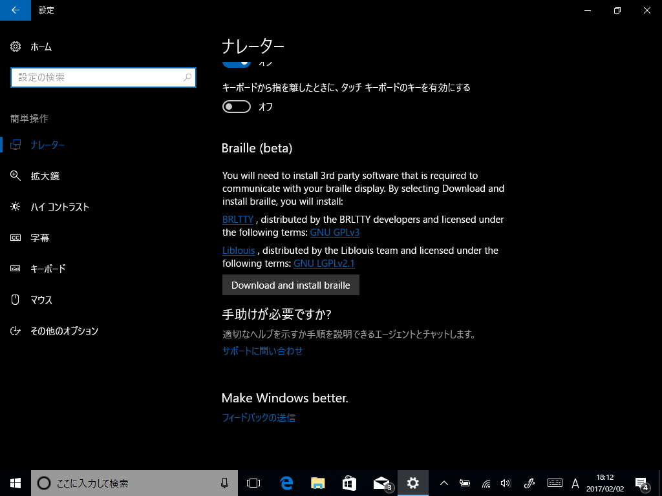The width and height of the screenshot is (662, 496).
Task: Expand hidden system tray icons chevron
Action: point(443,482)
